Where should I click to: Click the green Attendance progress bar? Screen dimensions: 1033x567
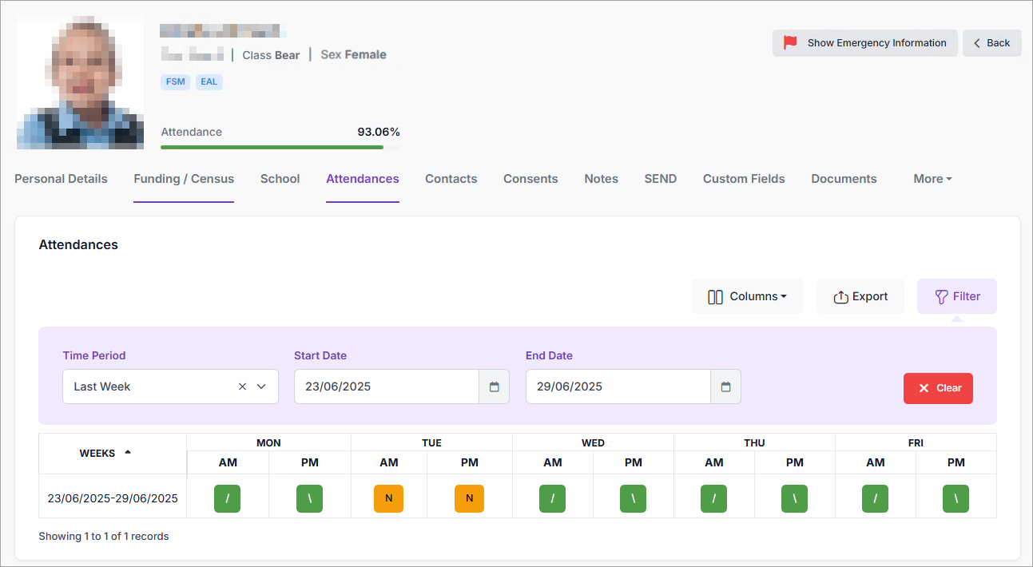272,147
